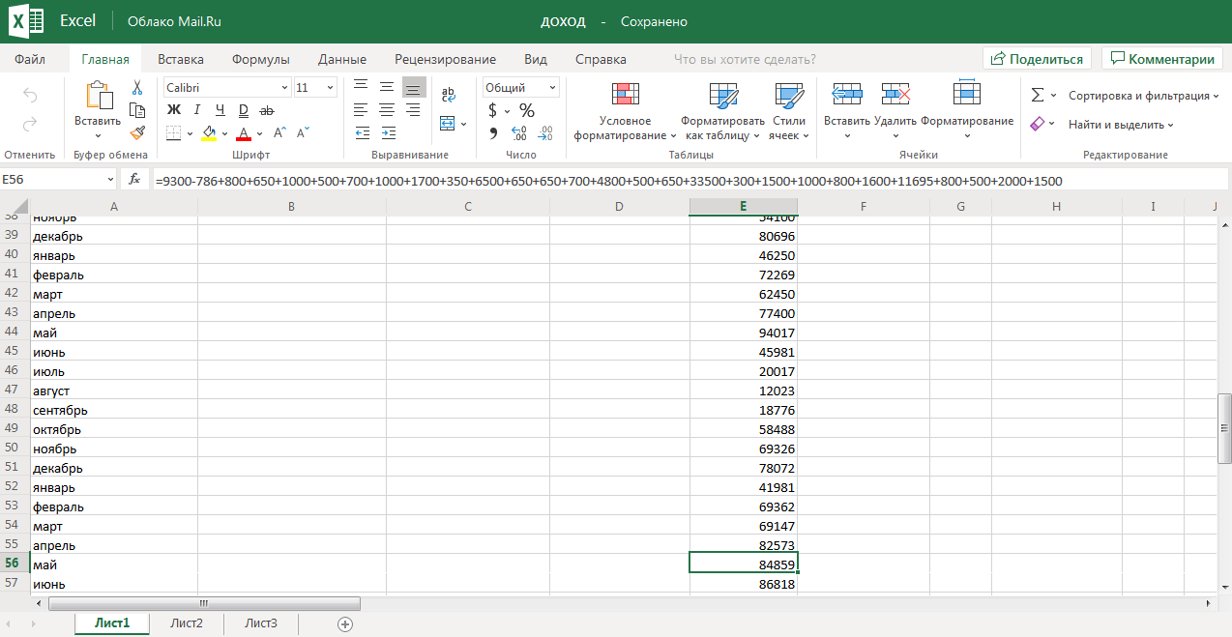Activate the Format Painter brush
1232x637 pixels.
pos(137,132)
